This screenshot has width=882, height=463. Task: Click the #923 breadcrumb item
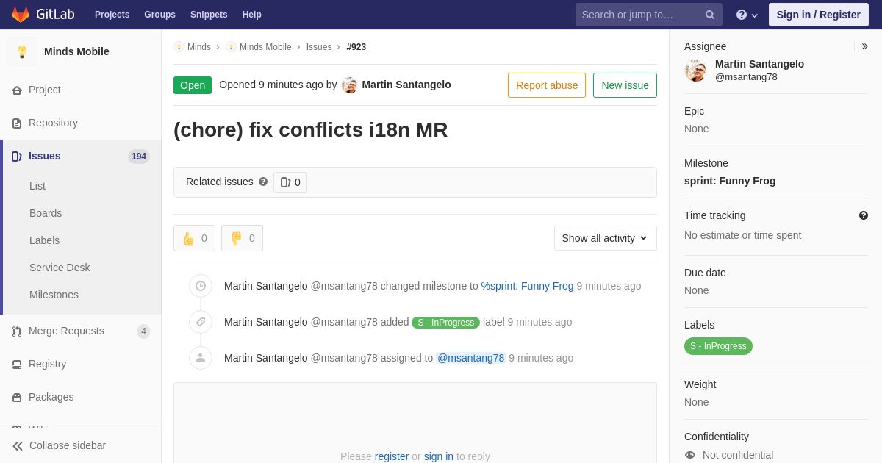click(x=356, y=47)
